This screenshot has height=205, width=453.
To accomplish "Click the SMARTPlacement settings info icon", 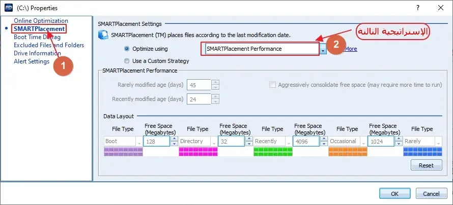I will coord(103,35).
